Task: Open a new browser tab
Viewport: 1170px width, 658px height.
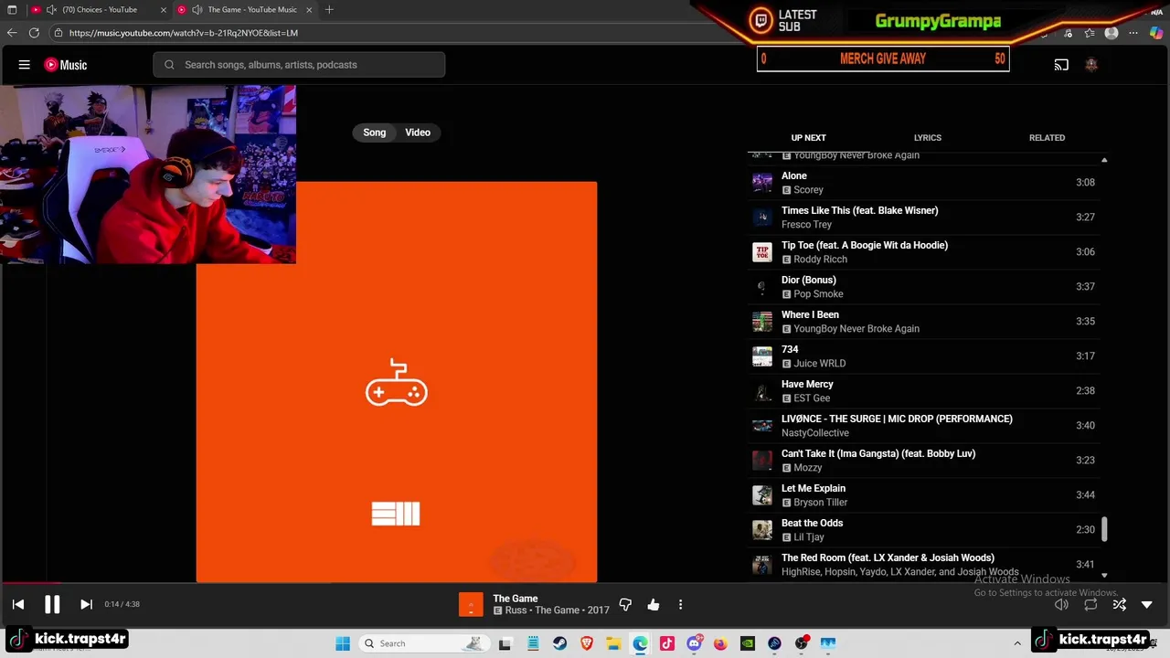Action: (x=329, y=10)
